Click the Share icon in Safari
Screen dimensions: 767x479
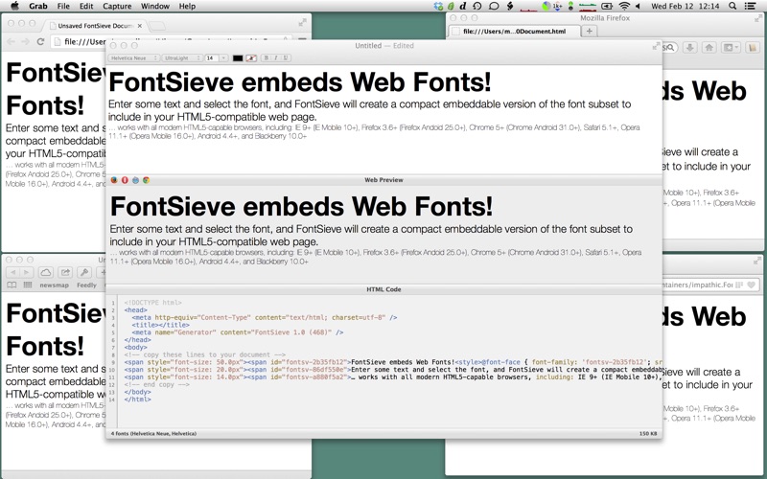65,272
